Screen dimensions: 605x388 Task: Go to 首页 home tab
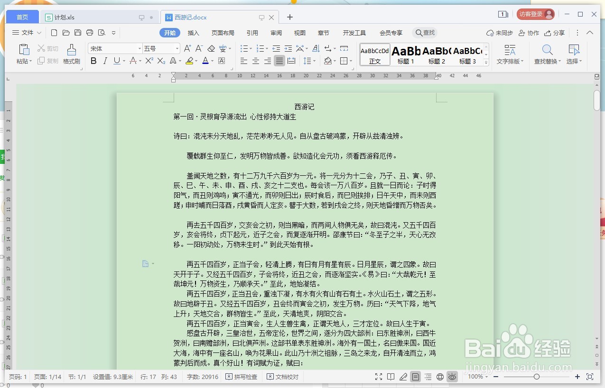click(x=22, y=18)
